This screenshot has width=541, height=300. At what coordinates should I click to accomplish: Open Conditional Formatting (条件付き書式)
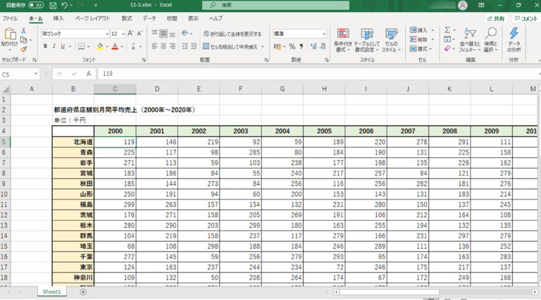point(342,40)
